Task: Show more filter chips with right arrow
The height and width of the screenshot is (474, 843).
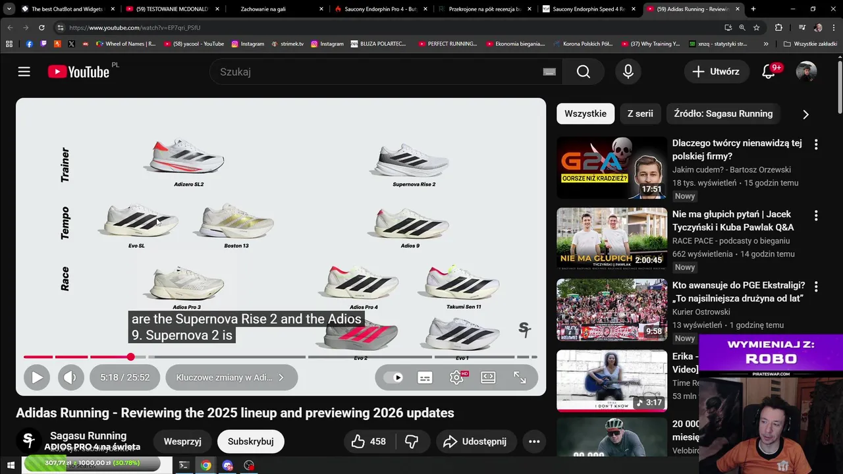Action: point(805,114)
